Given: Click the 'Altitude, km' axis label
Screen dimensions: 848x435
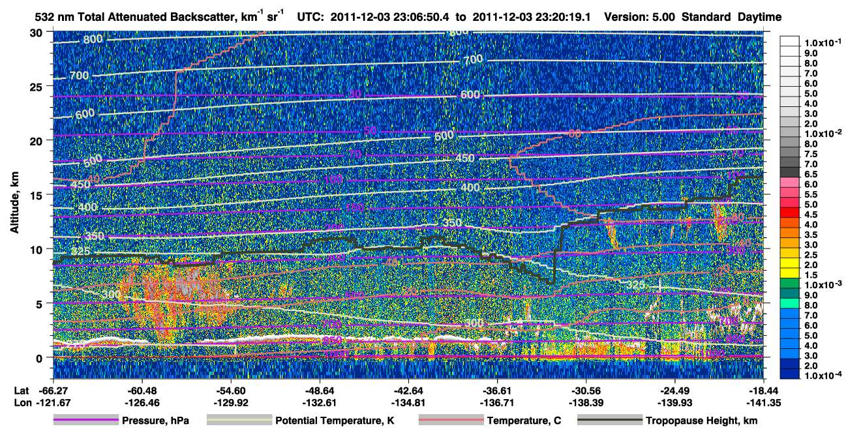Looking at the screenshot, I should pyautogui.click(x=14, y=204).
